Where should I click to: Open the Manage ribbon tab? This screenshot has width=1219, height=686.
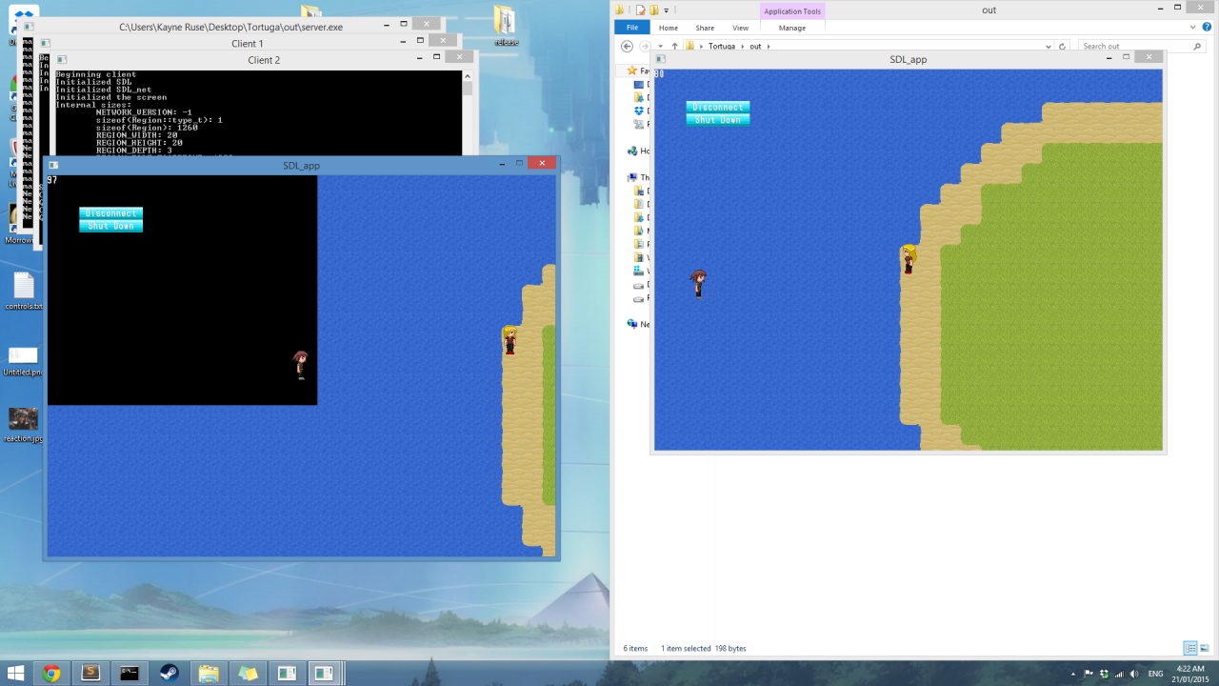[792, 28]
